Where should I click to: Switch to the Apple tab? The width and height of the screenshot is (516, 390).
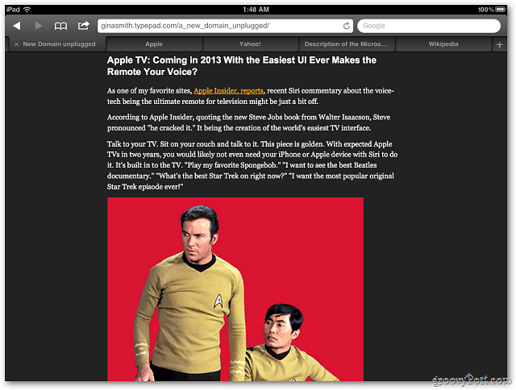[154, 44]
